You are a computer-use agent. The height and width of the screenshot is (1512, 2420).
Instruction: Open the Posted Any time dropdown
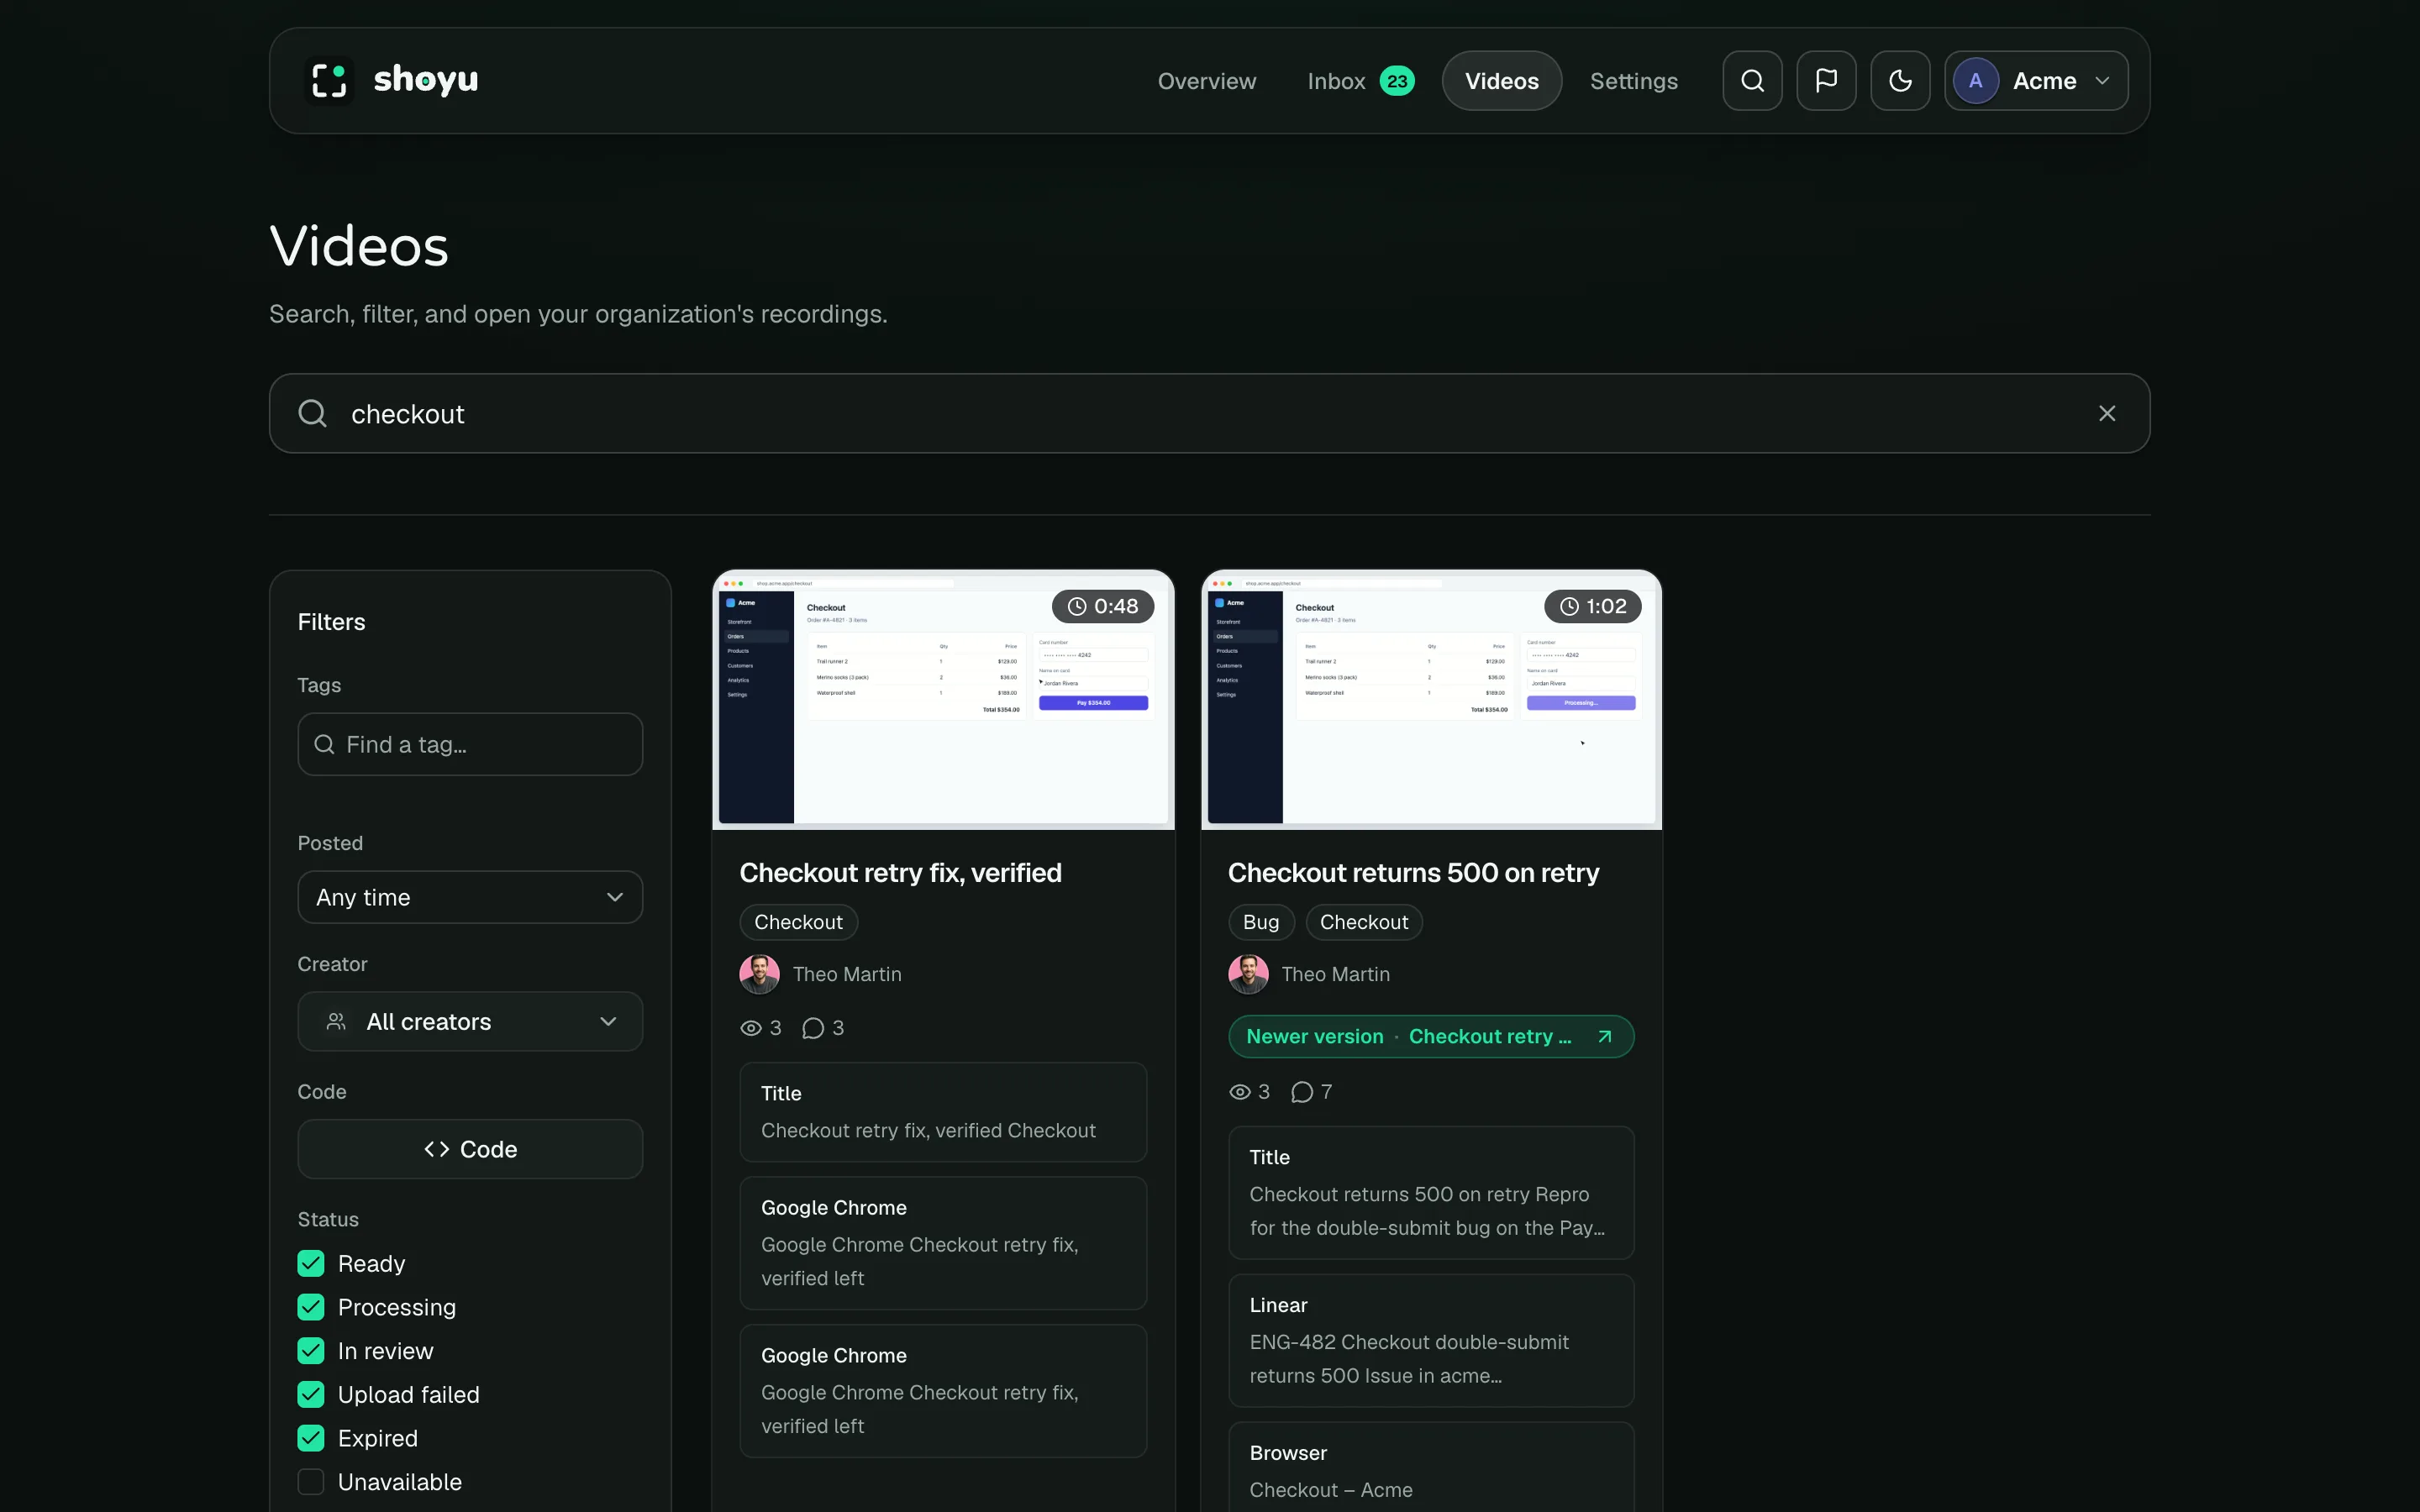(x=470, y=897)
